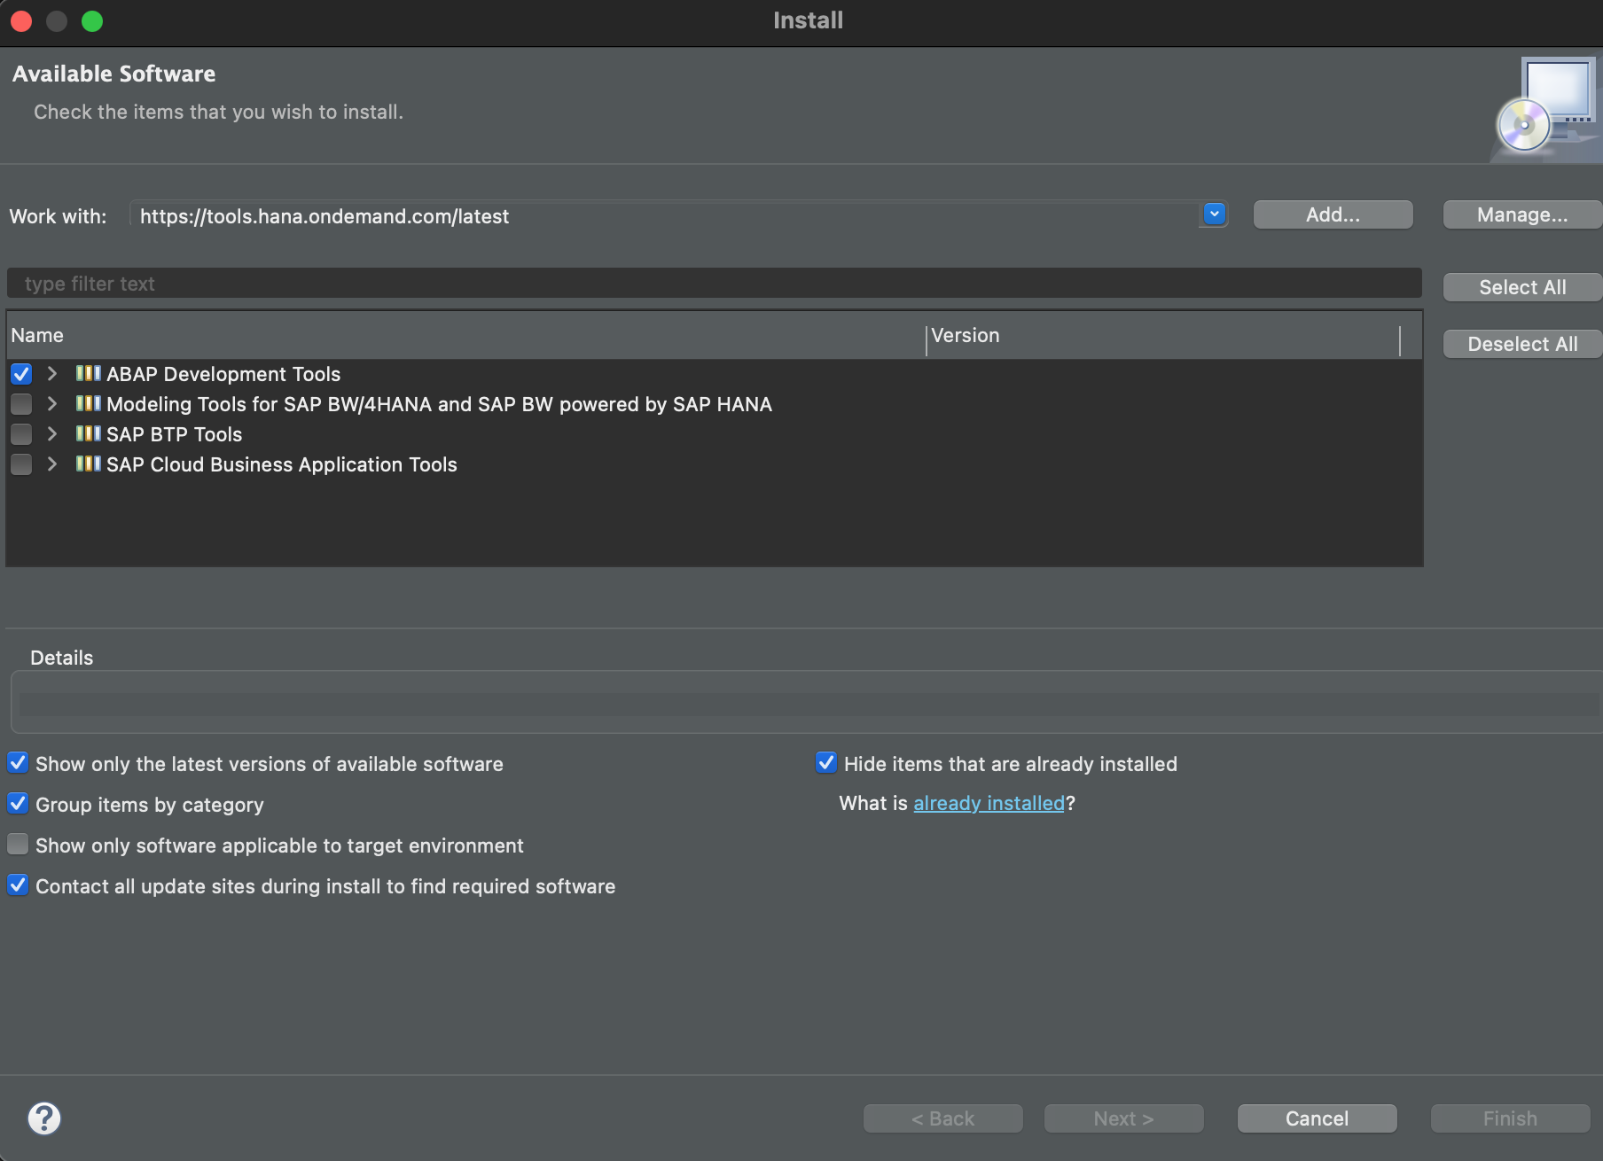Click the Name column header
The width and height of the screenshot is (1603, 1161).
point(466,335)
